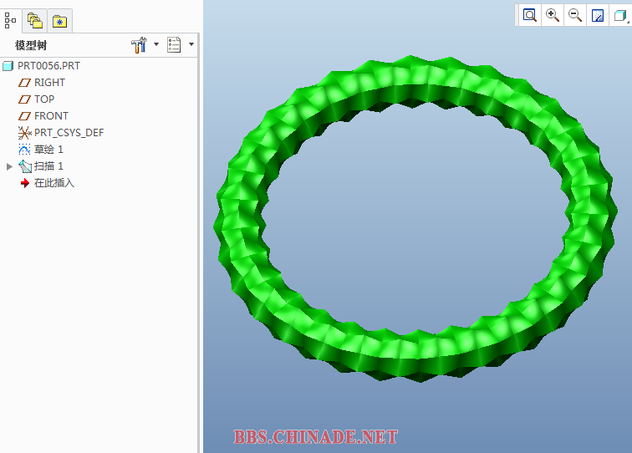
Task: Click the sweep icon beside 扫描 1
Action: (x=25, y=166)
